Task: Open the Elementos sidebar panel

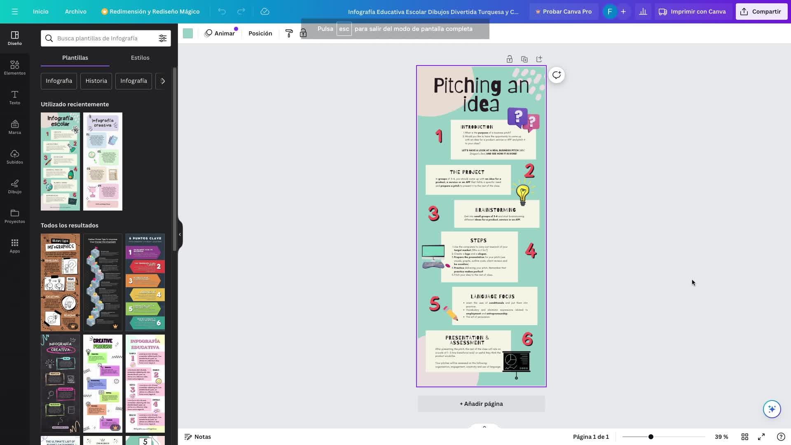Action: pos(14,68)
